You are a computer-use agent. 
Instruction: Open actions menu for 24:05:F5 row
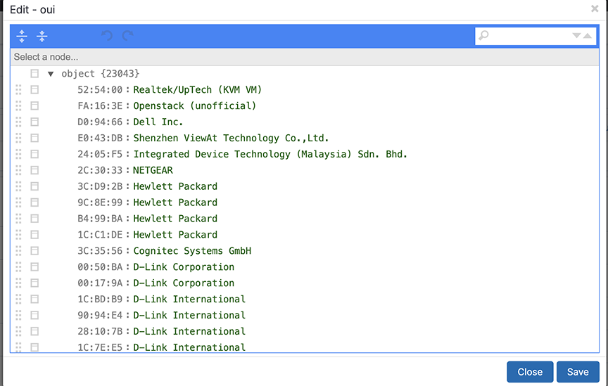pyautogui.click(x=34, y=154)
